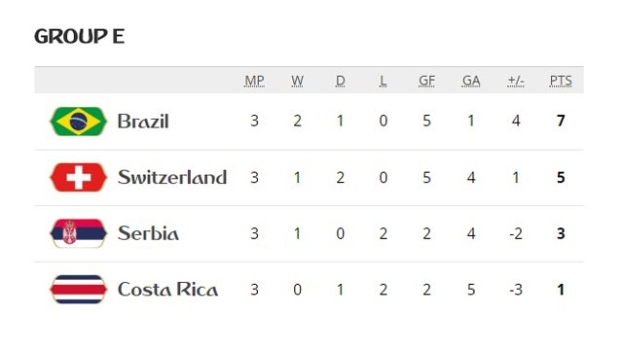Viewport: 623px width, 350px height.
Task: Click the MP column header
Action: [x=254, y=81]
